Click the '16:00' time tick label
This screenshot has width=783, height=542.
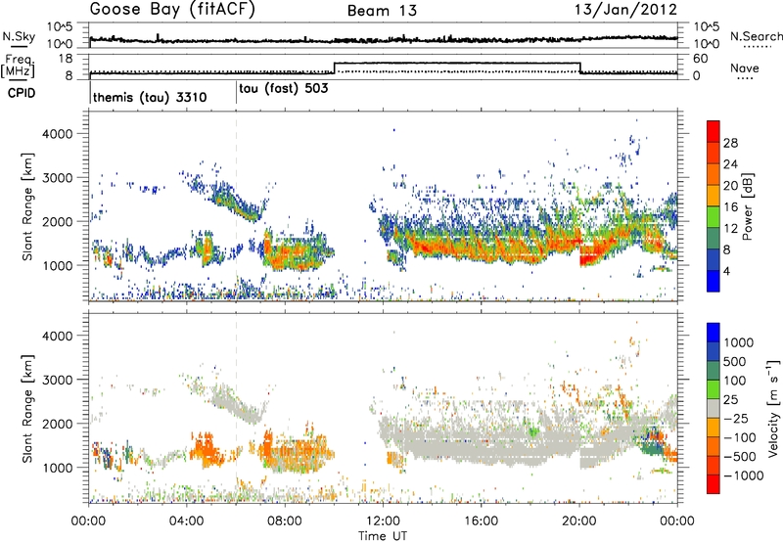coord(481,521)
